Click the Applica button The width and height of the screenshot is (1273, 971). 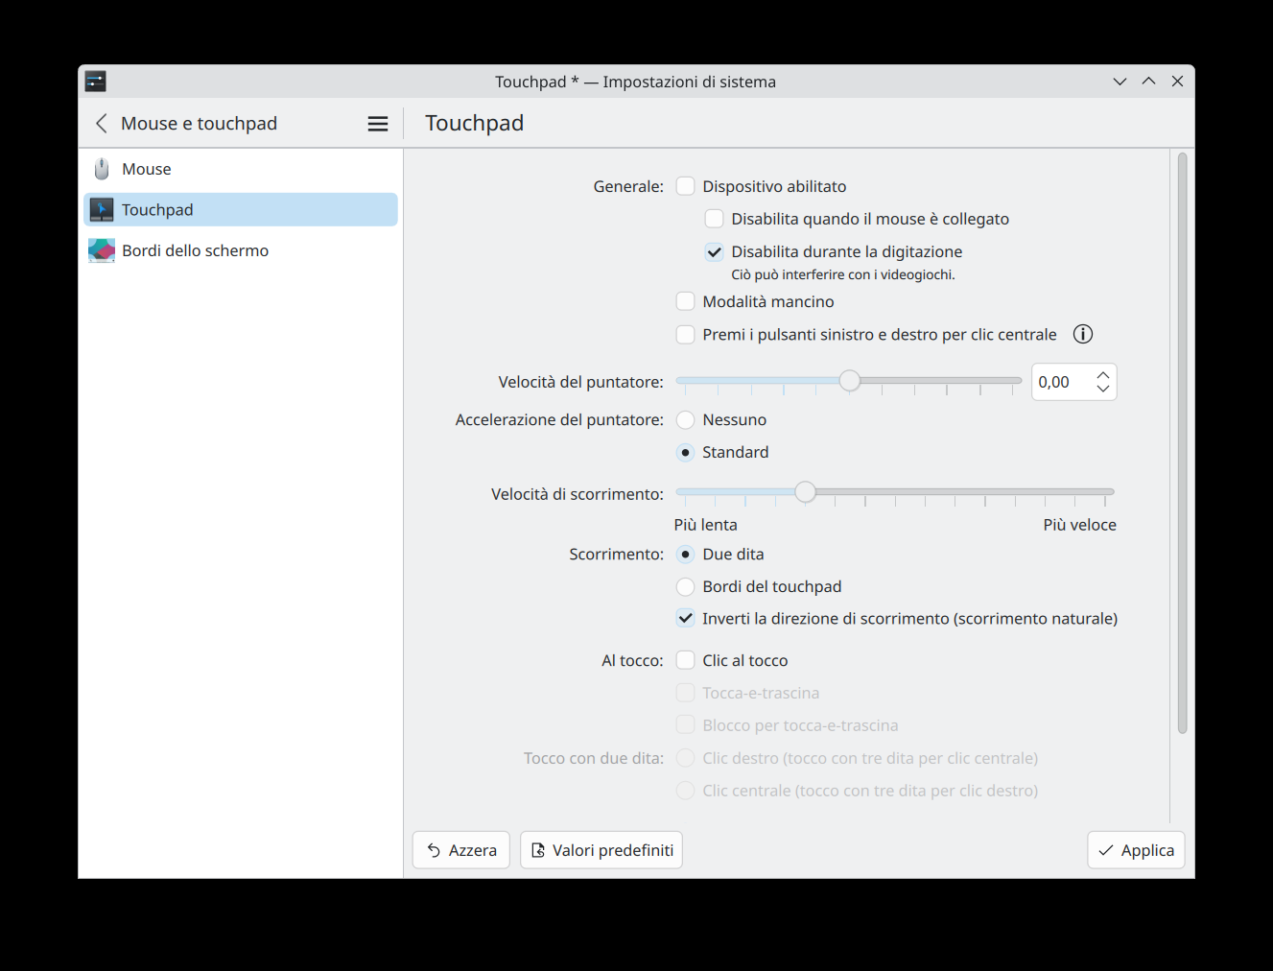pyautogui.click(x=1136, y=850)
